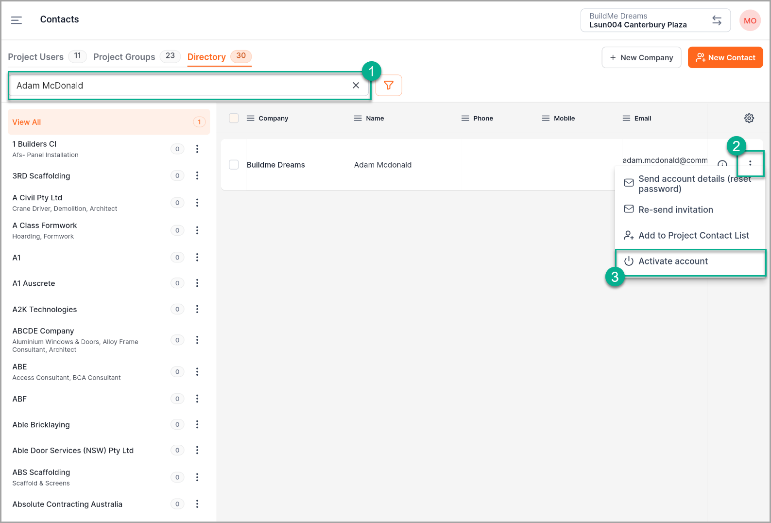Click info icon on Adam Mcdonald row
The height and width of the screenshot is (523, 771).
click(722, 164)
